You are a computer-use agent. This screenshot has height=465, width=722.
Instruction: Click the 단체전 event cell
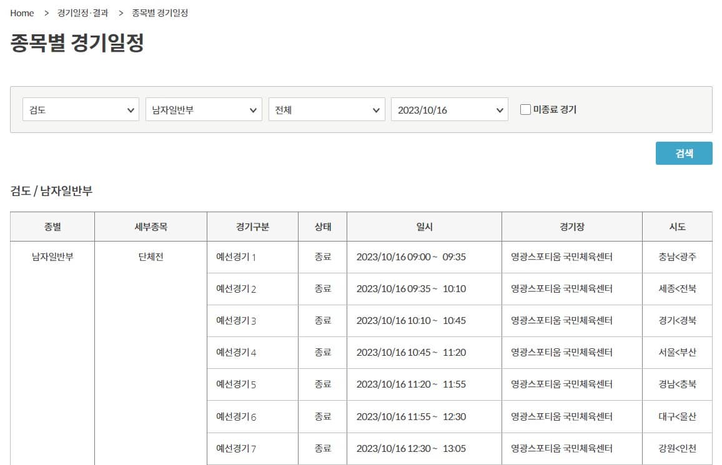(150, 257)
